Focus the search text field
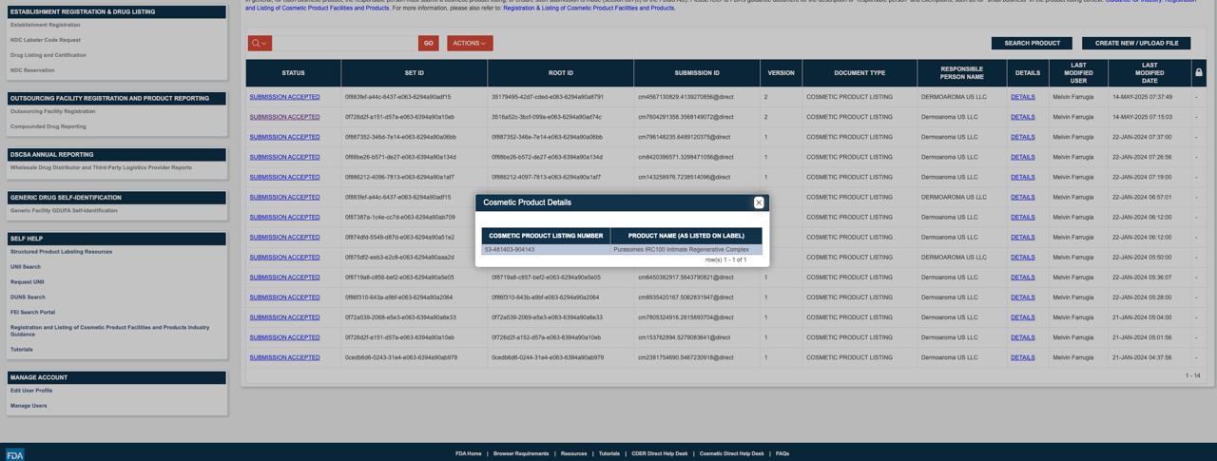The image size is (1217, 461). [345, 43]
